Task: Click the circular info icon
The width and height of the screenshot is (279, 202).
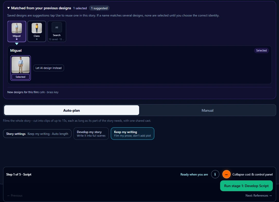Action: pos(215,174)
